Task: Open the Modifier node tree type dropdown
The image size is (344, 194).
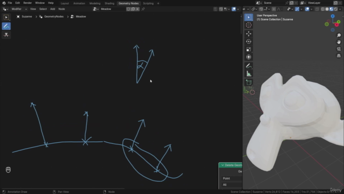Action: click(x=19, y=9)
